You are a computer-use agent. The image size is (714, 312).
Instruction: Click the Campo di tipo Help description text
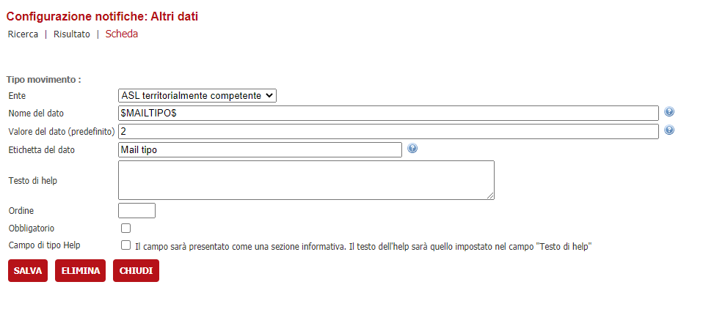click(x=363, y=247)
